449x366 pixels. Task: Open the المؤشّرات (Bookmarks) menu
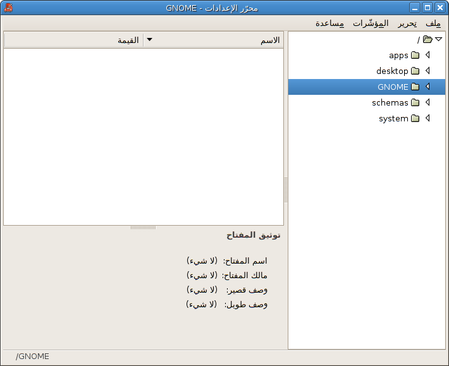pyautogui.click(x=371, y=23)
